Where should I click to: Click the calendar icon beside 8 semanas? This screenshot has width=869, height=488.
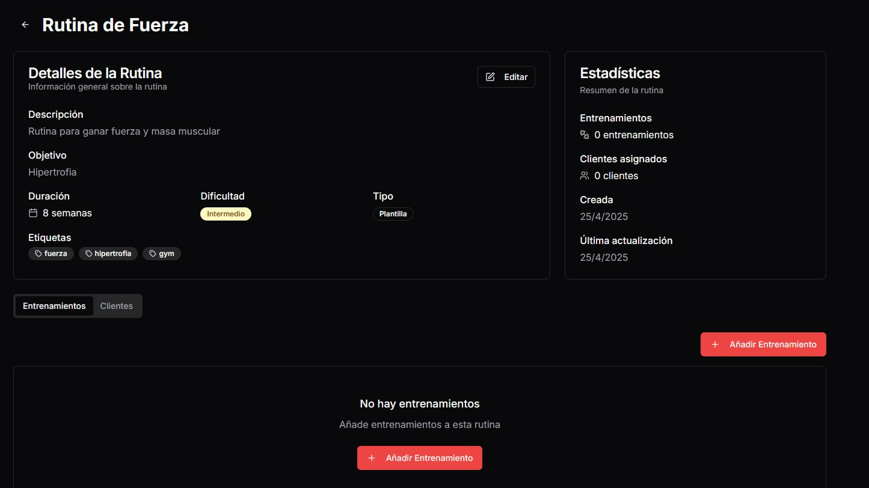(33, 213)
